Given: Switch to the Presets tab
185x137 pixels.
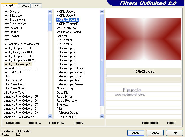Looking at the screenshot, I should (x=24, y=6).
